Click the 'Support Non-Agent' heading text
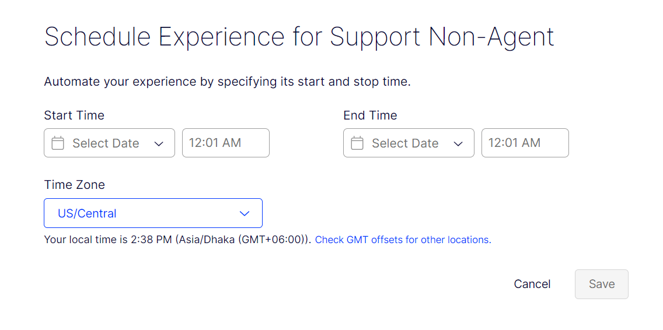Screen dimensions: 663x330 (x=441, y=37)
